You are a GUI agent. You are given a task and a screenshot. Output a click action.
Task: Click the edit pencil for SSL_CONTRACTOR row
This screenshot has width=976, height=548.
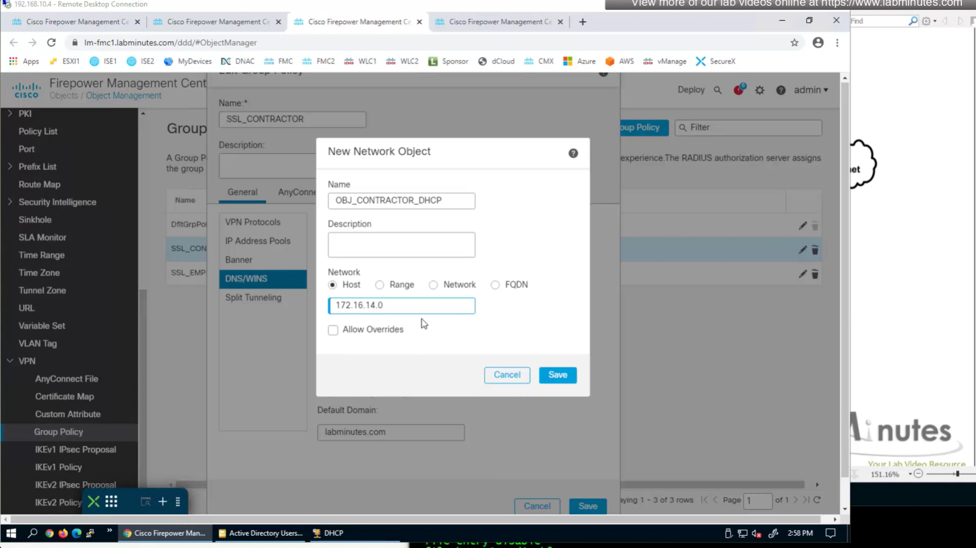coord(802,250)
